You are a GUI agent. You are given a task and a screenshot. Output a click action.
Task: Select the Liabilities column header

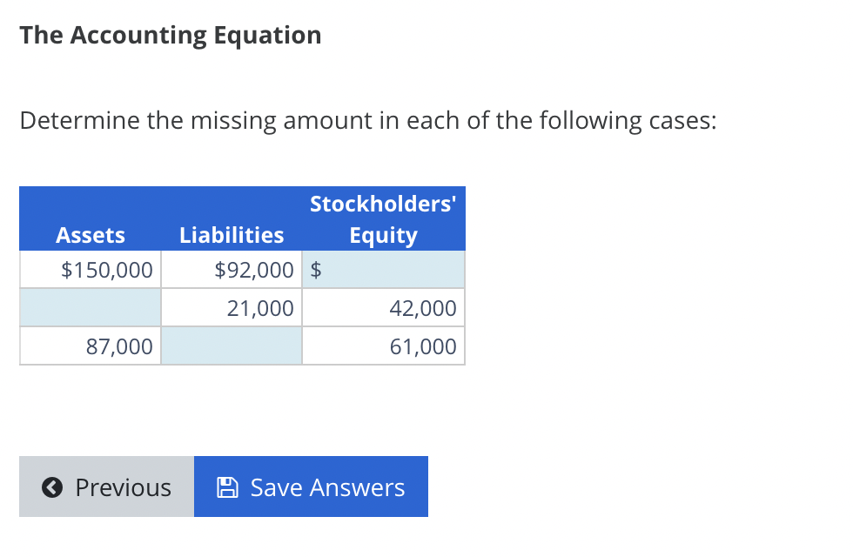(232, 235)
